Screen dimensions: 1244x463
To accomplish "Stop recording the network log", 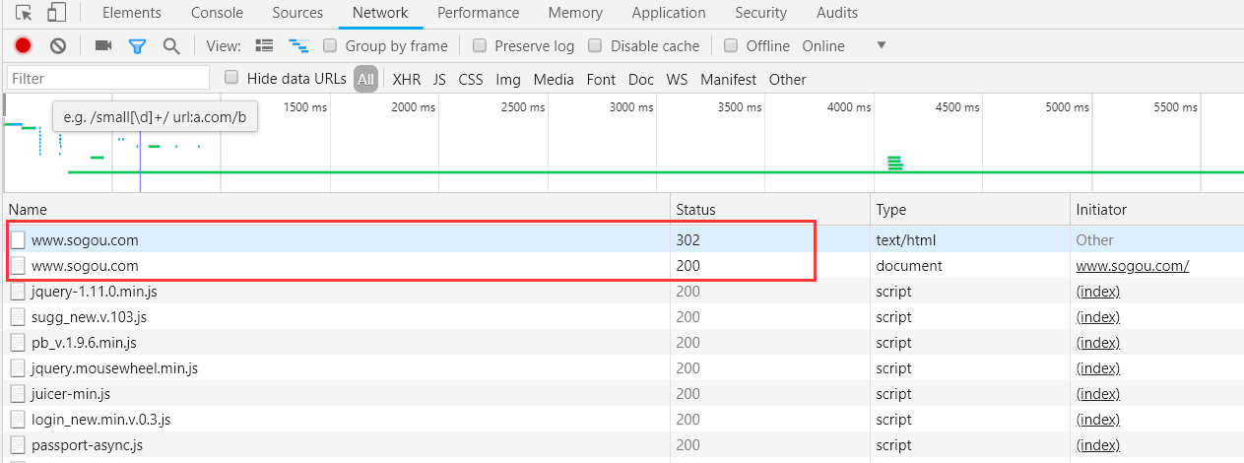I will (24, 45).
